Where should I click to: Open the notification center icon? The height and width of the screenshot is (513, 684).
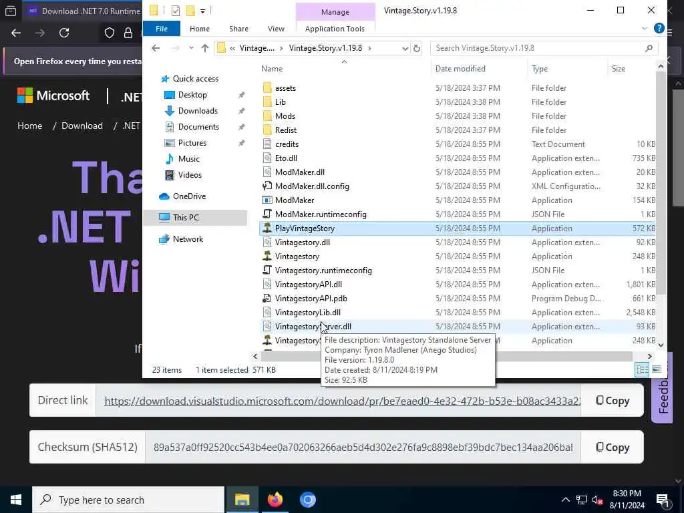click(x=663, y=500)
